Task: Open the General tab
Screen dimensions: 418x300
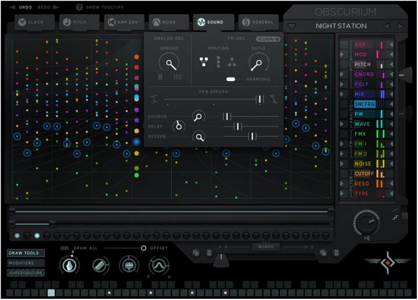Action: click(258, 22)
